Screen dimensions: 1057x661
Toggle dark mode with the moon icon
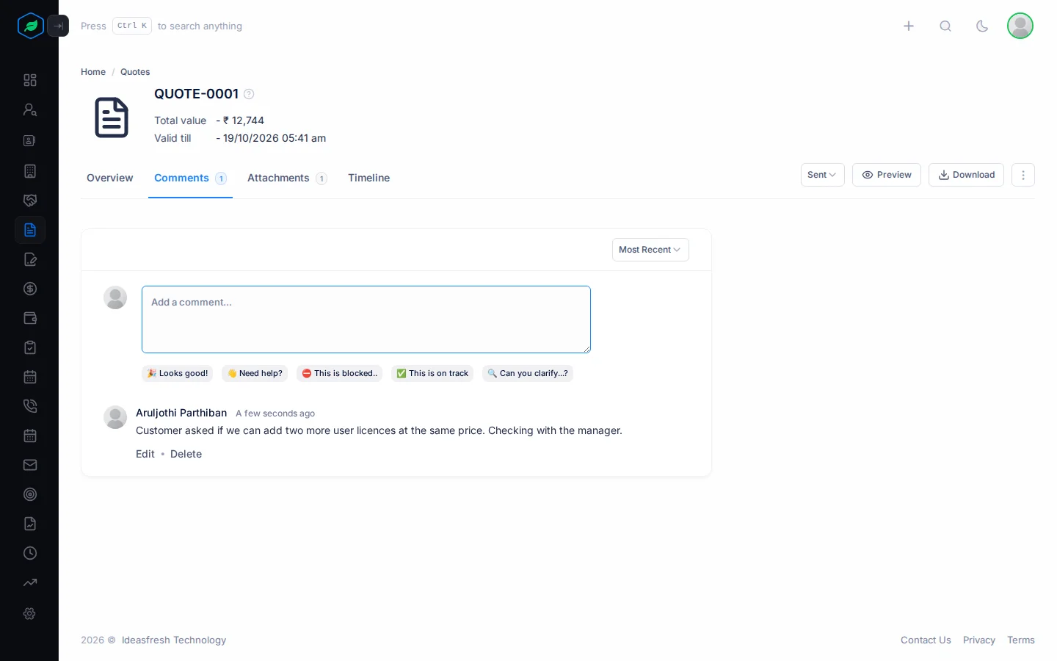pyautogui.click(x=982, y=26)
